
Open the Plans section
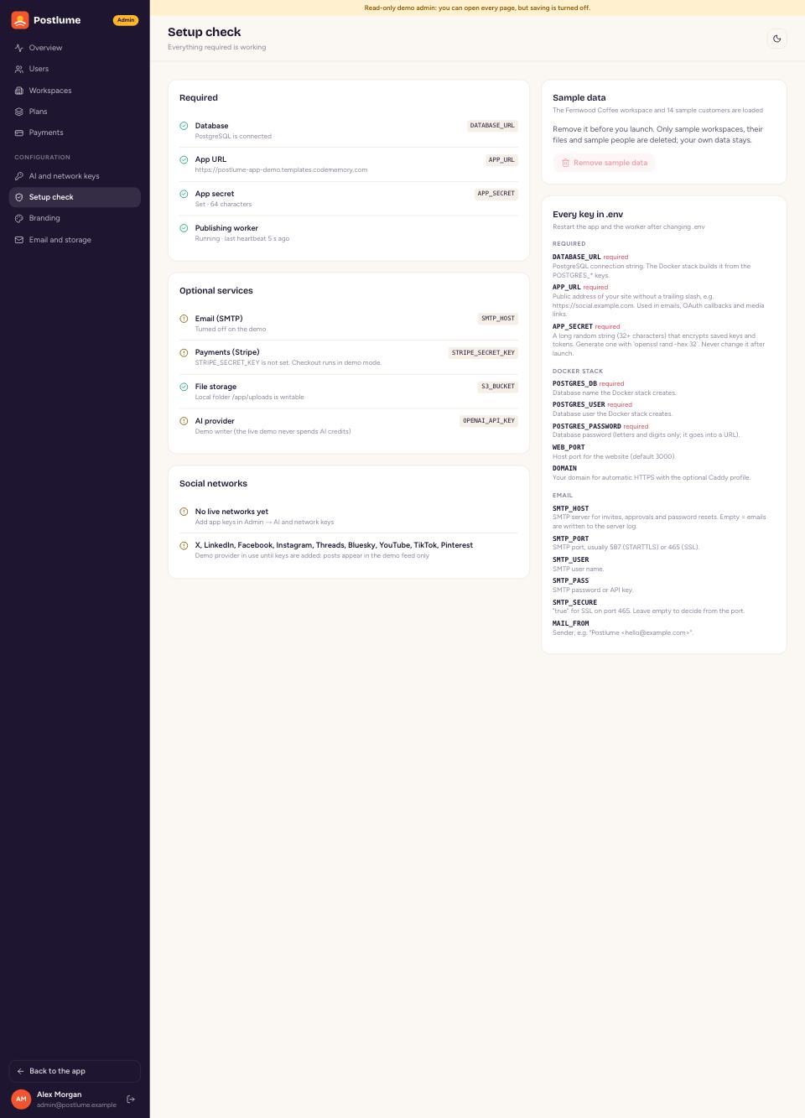pos(75,112)
